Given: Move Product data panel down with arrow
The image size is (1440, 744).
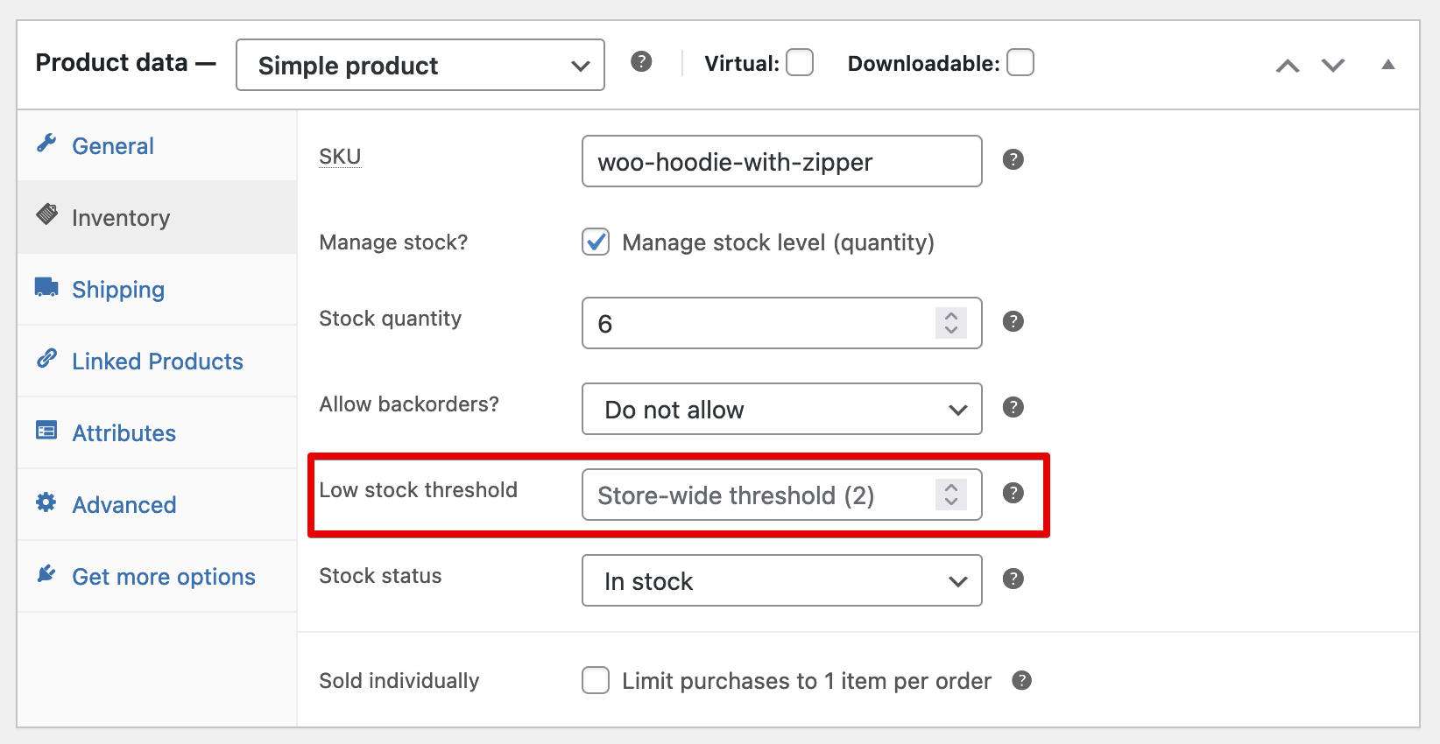Looking at the screenshot, I should 1333,66.
